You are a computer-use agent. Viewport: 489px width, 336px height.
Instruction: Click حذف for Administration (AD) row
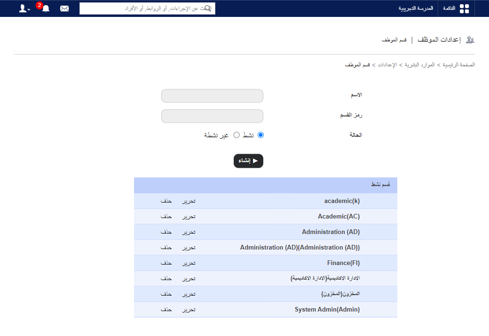click(x=166, y=232)
